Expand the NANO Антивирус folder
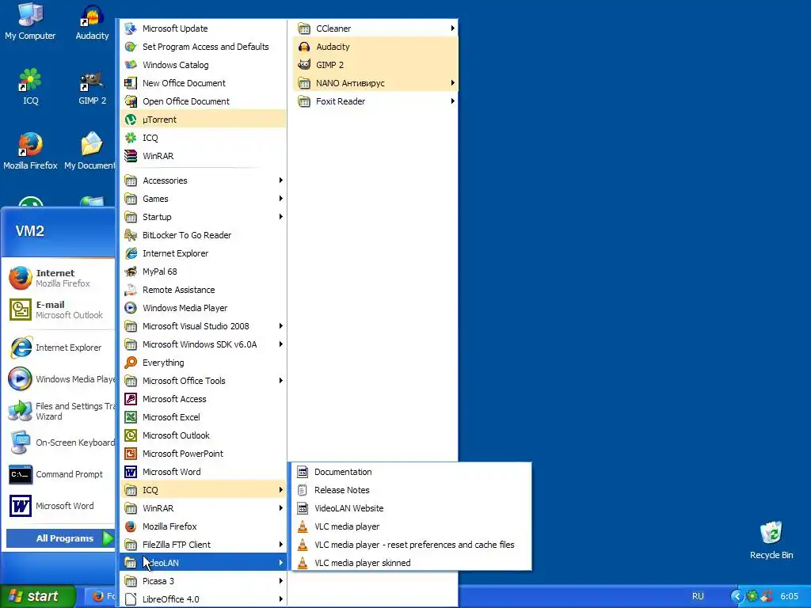Image resolution: width=811 pixels, height=608 pixels. pyautogui.click(x=375, y=82)
